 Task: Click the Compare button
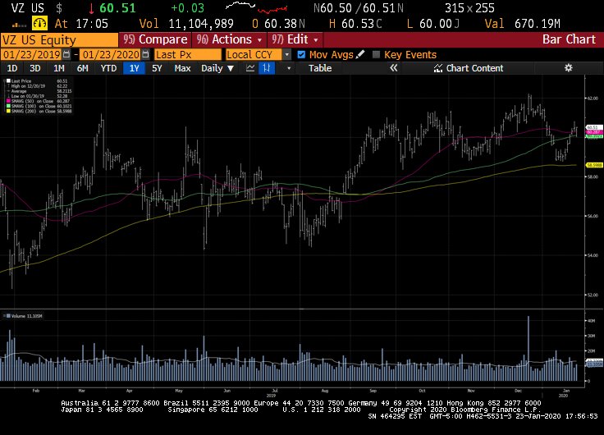pyautogui.click(x=156, y=39)
